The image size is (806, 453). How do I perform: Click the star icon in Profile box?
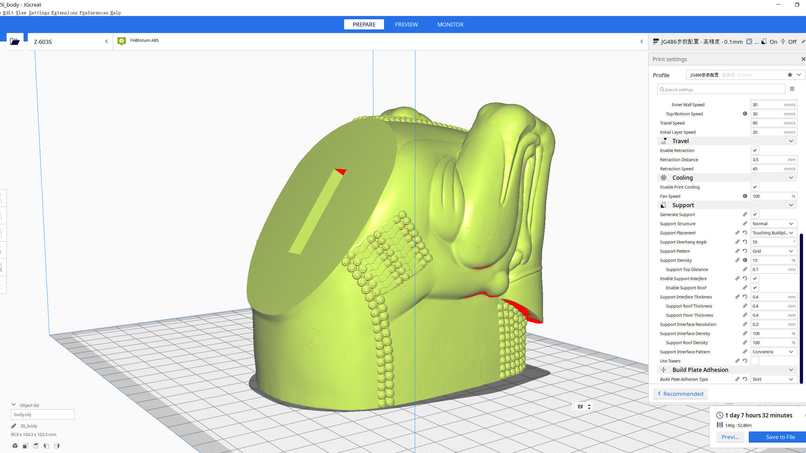(x=790, y=75)
